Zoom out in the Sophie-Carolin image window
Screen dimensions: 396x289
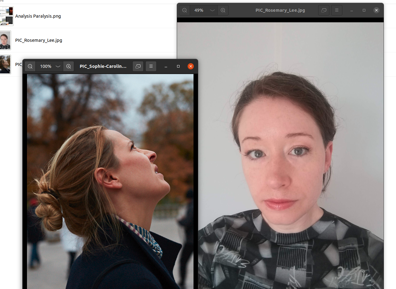click(x=30, y=66)
